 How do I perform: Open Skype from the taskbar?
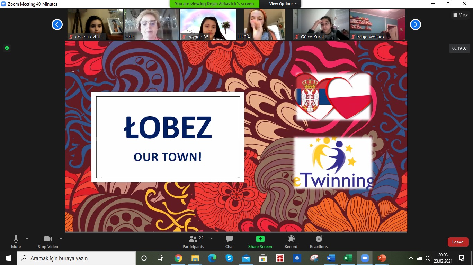tap(229, 258)
